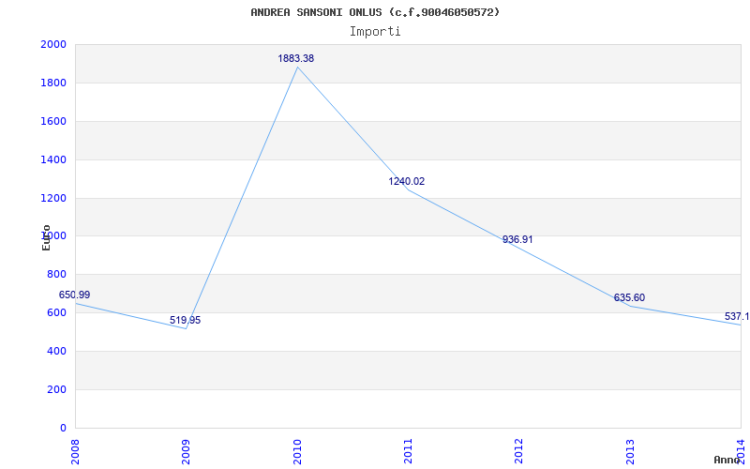This screenshot has width=750, height=469.
Task: Click the 2010 x-axis label
Action: [x=297, y=452]
